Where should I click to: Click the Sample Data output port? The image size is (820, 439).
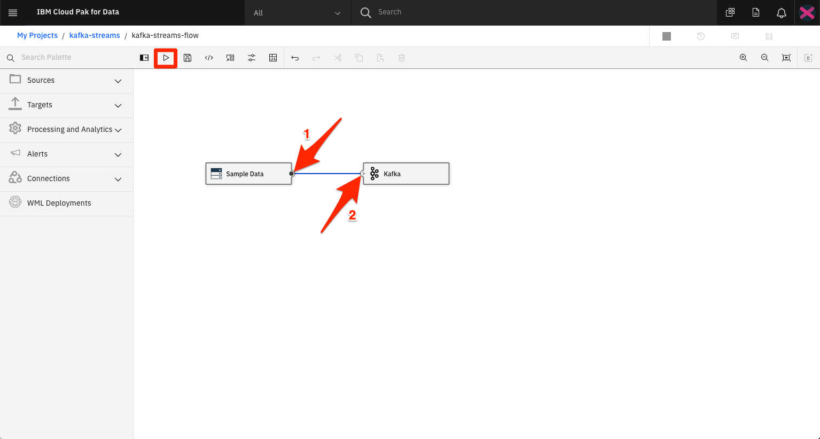[x=292, y=174]
